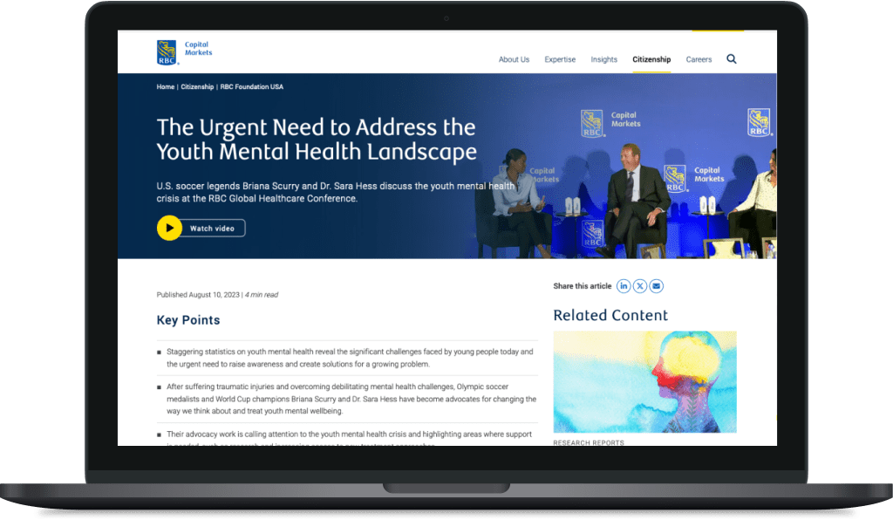Select Citizenship in the top navigation bar
893x520 pixels.
click(651, 60)
